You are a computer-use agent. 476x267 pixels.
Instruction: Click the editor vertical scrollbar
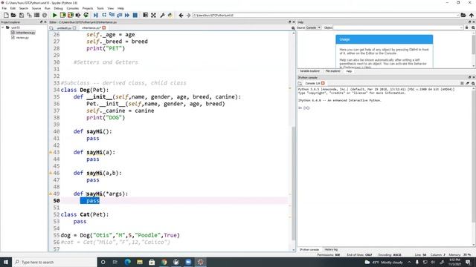[293, 183]
